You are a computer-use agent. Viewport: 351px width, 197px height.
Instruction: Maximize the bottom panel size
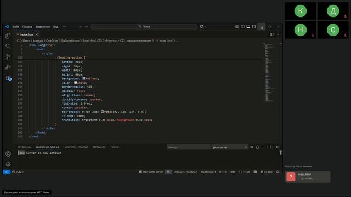(x=271, y=147)
